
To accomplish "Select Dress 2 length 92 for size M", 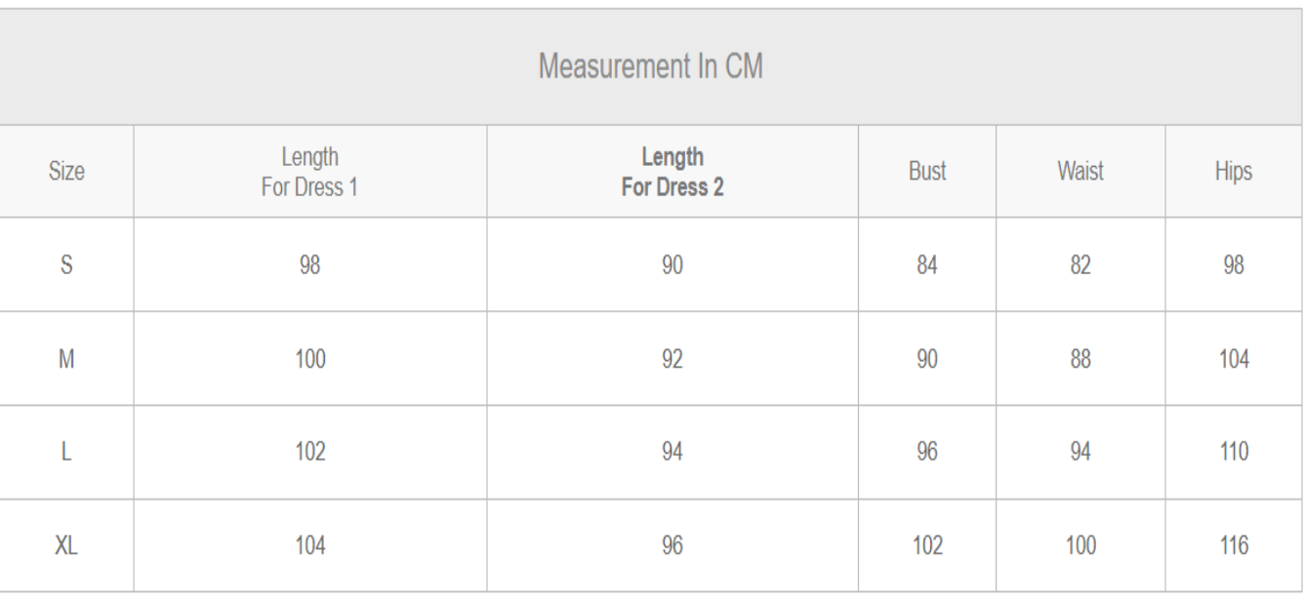I will click(x=673, y=359).
